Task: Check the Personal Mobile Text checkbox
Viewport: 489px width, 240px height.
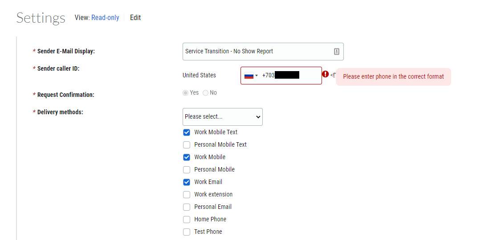Action: (187, 145)
